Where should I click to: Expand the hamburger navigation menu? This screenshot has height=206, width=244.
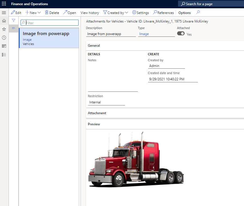point(4,13)
